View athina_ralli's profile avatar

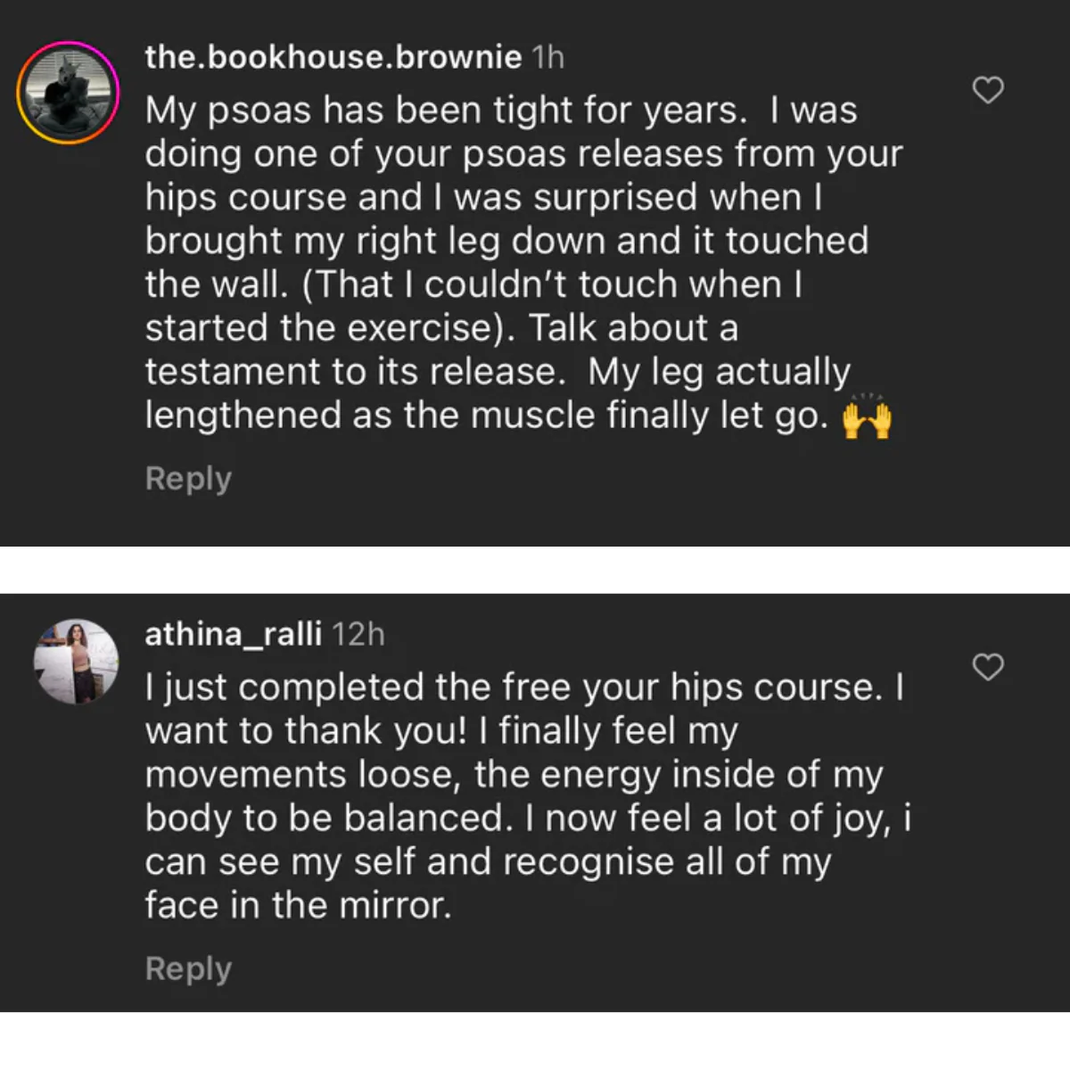pos(76,661)
